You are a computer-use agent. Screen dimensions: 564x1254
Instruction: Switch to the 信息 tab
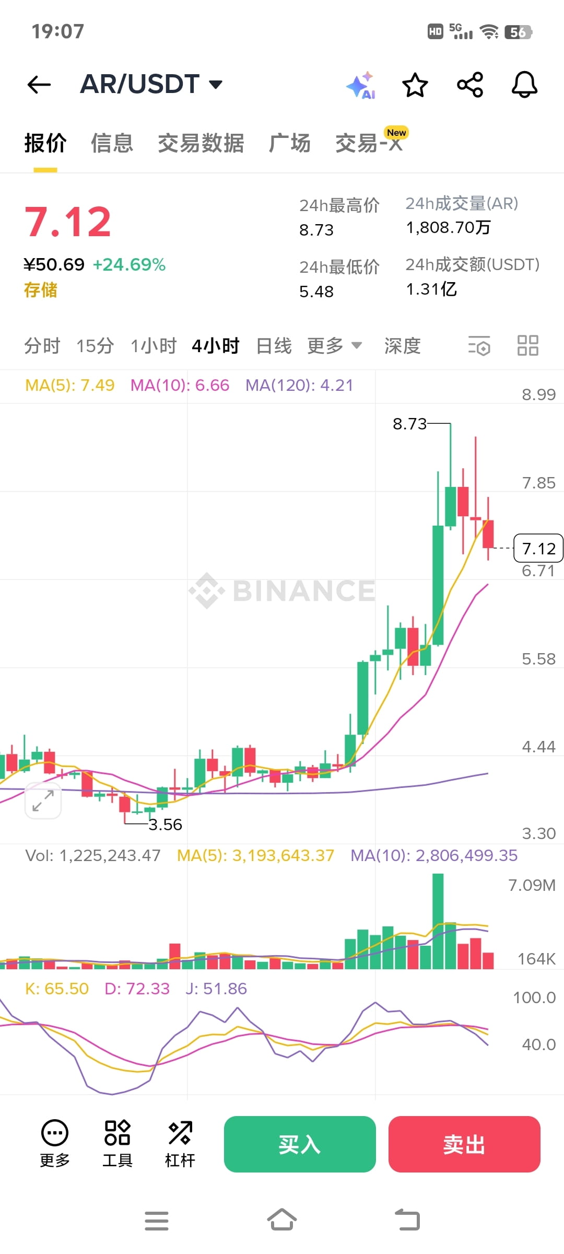click(112, 143)
